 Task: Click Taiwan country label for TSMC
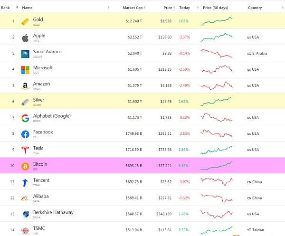click(x=256, y=230)
